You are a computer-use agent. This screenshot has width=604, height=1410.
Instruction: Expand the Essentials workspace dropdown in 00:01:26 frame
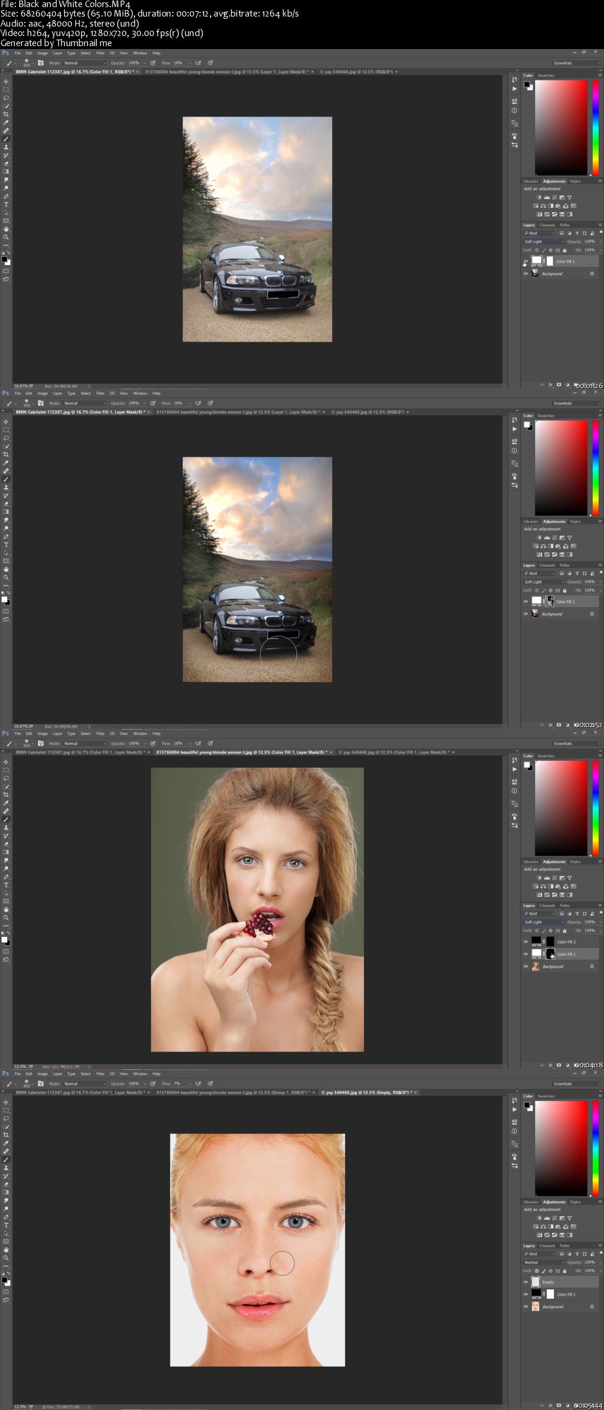click(576, 63)
